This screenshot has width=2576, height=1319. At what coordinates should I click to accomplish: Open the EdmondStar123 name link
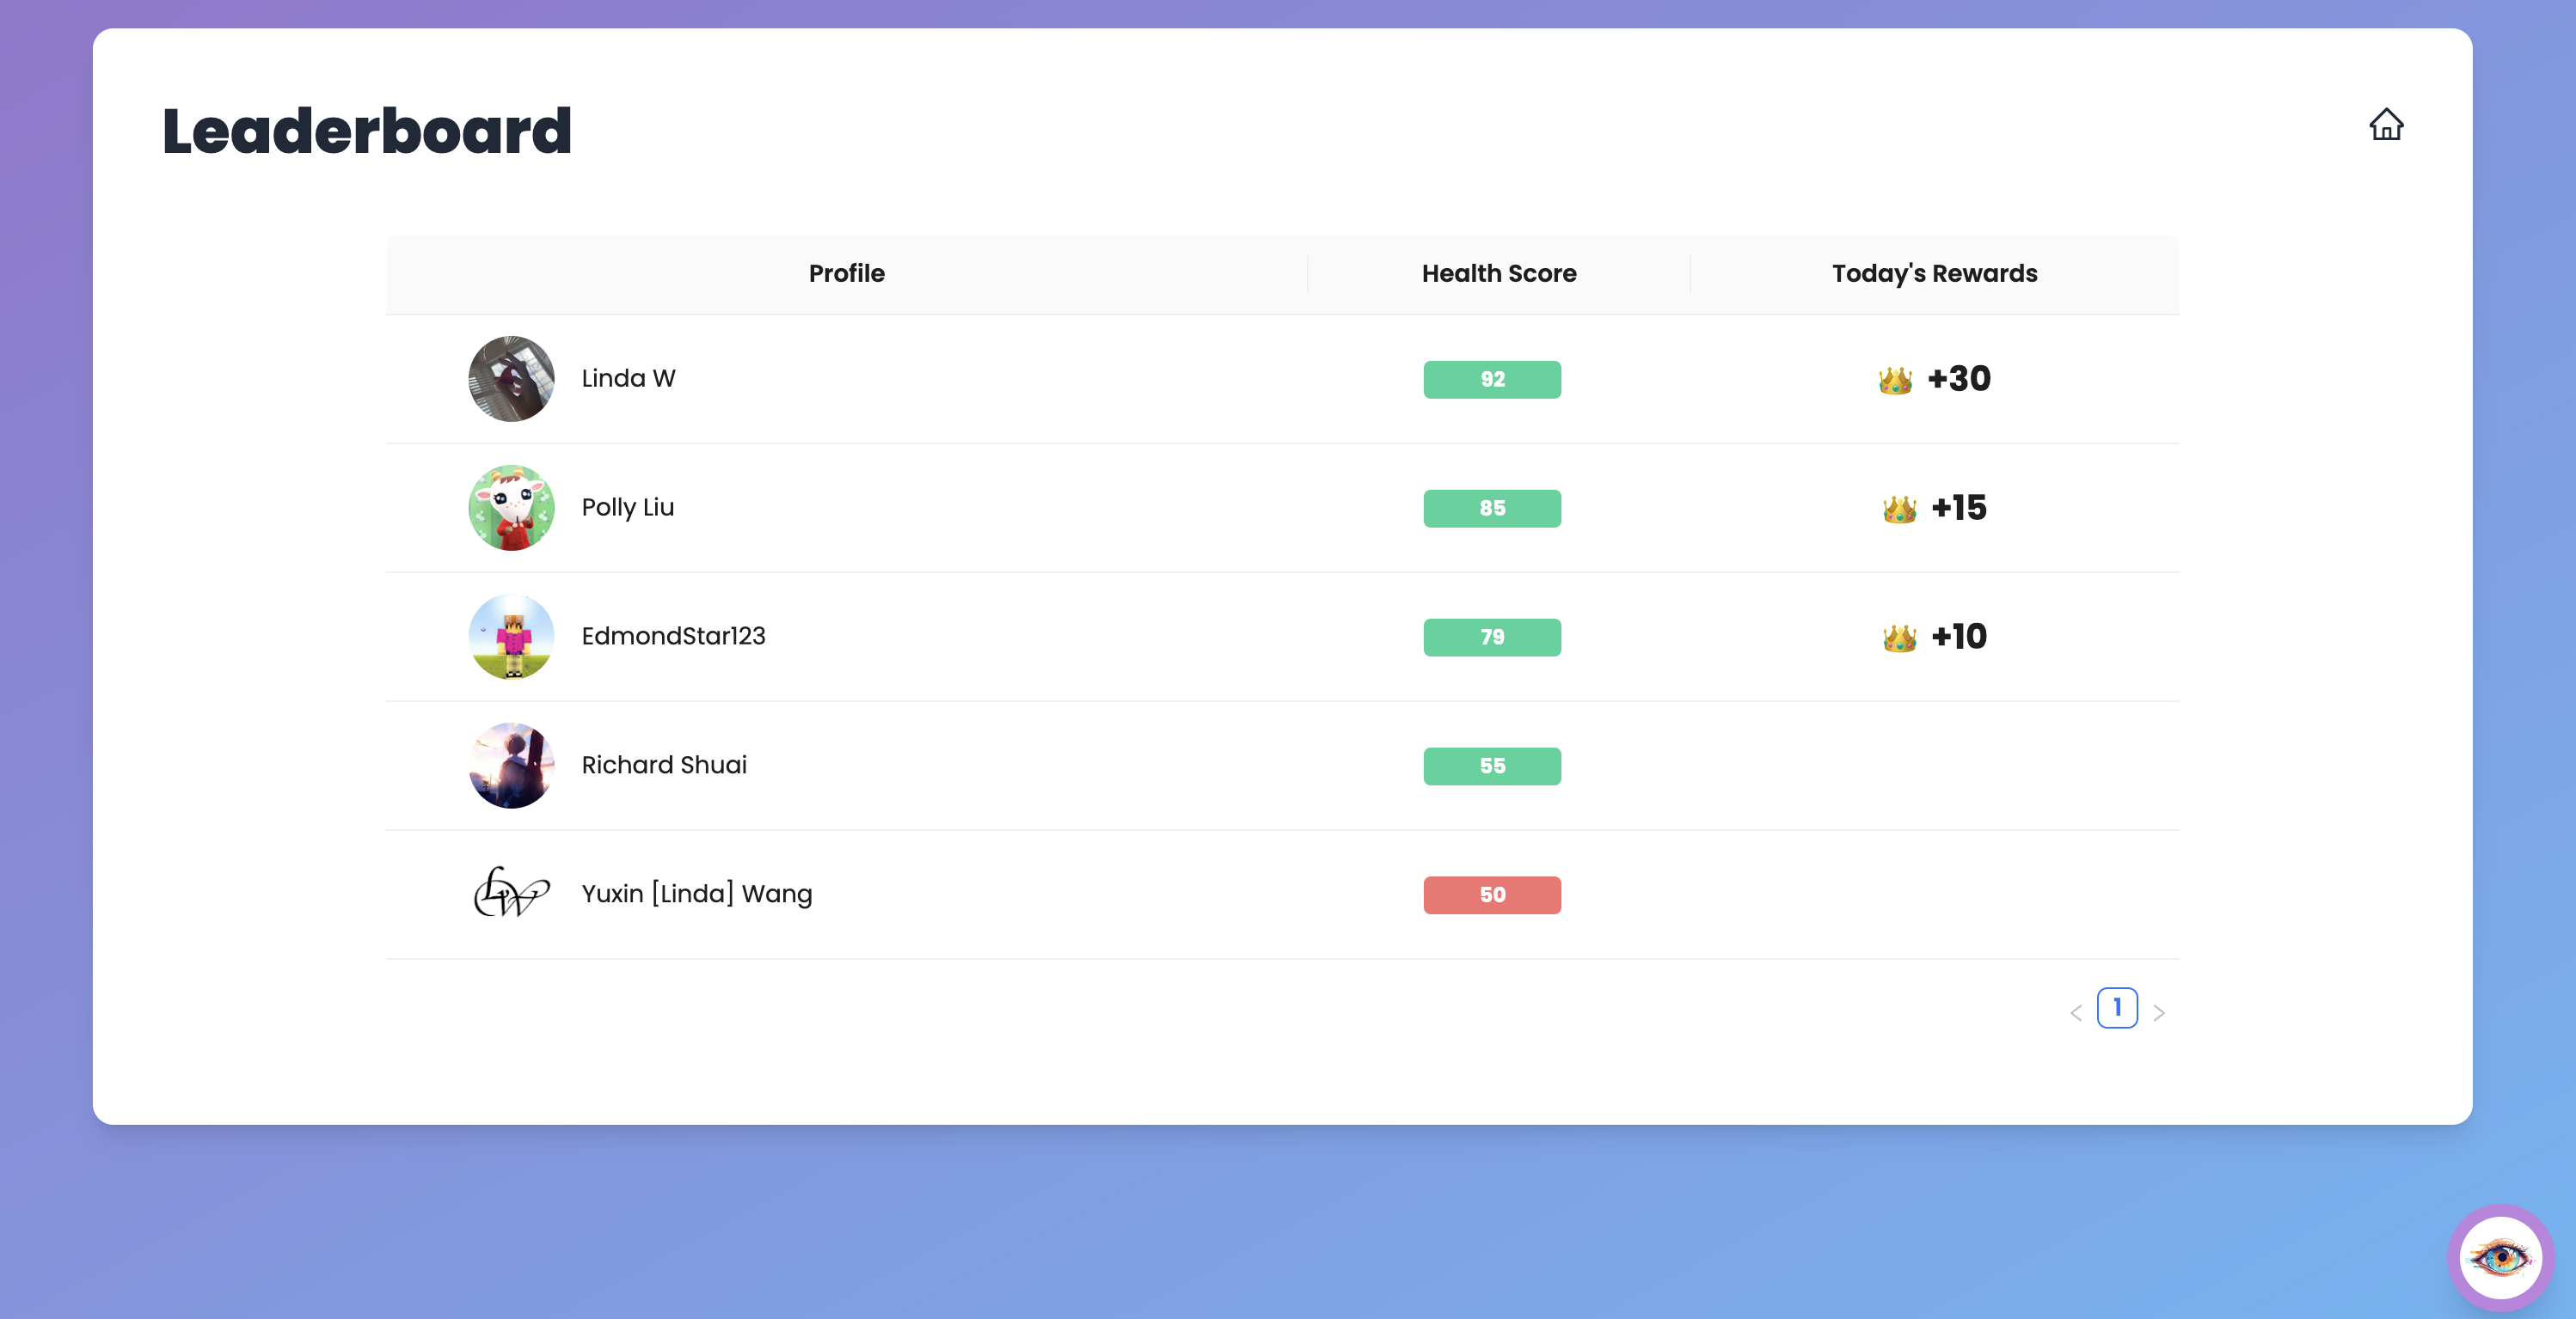673,637
